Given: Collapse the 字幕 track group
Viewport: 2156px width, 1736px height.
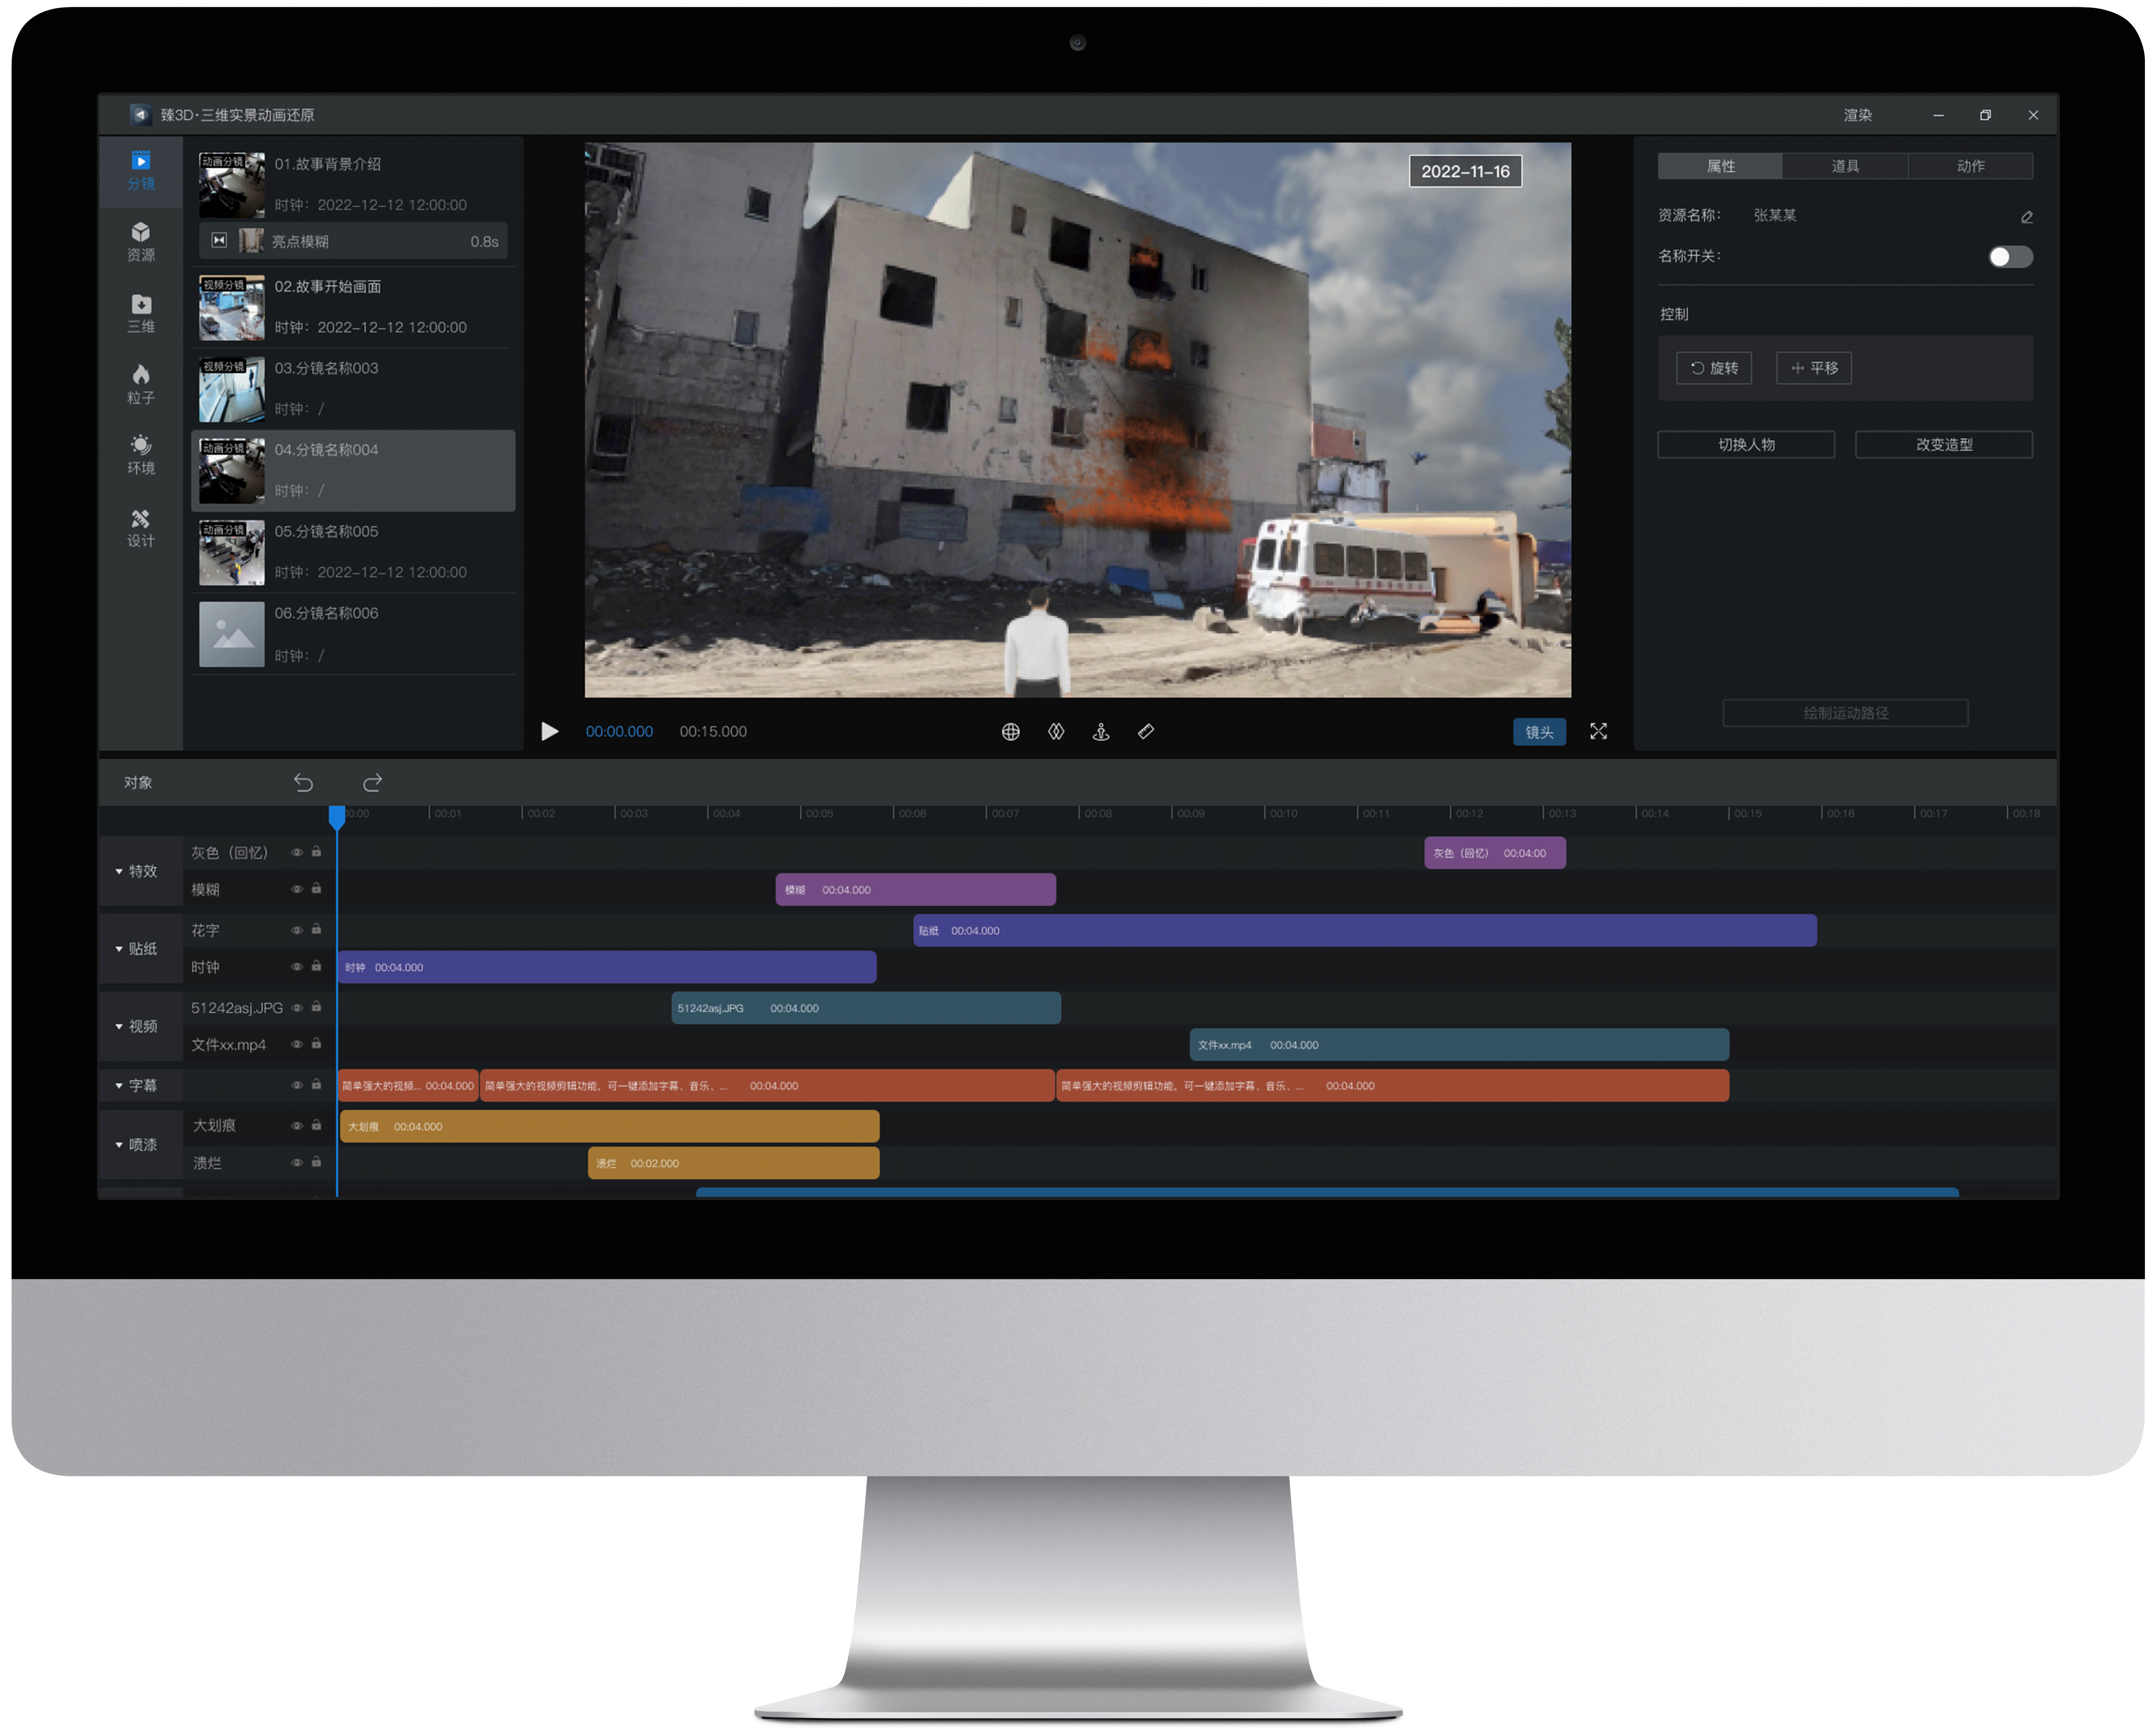Looking at the screenshot, I should (119, 1085).
